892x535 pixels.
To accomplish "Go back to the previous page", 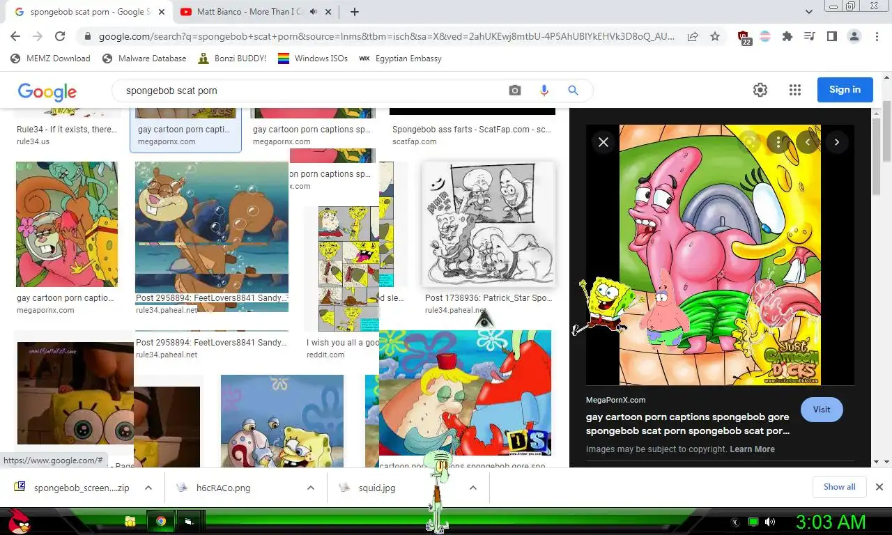I will [x=15, y=37].
